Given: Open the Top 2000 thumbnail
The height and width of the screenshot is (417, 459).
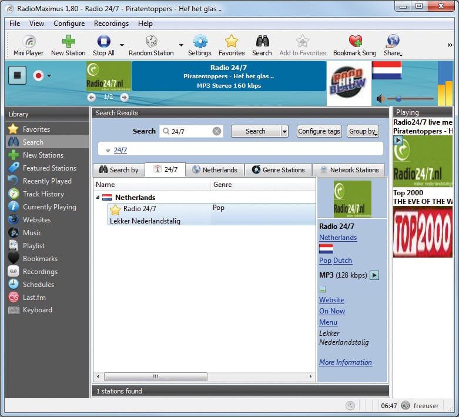Looking at the screenshot, I should coord(423,232).
